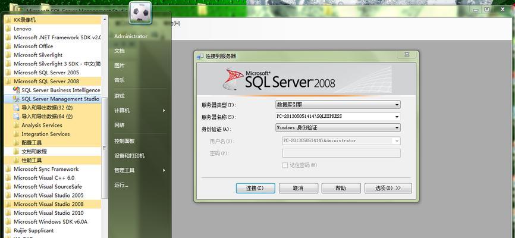Viewport: 515px width, 238px height.
Task: Open Microsoft Silverlight 3 SDK folder
Action: coord(53,64)
